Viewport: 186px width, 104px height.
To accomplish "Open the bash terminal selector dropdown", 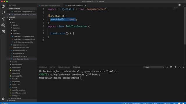I will pyautogui.click(x=154, y=67).
